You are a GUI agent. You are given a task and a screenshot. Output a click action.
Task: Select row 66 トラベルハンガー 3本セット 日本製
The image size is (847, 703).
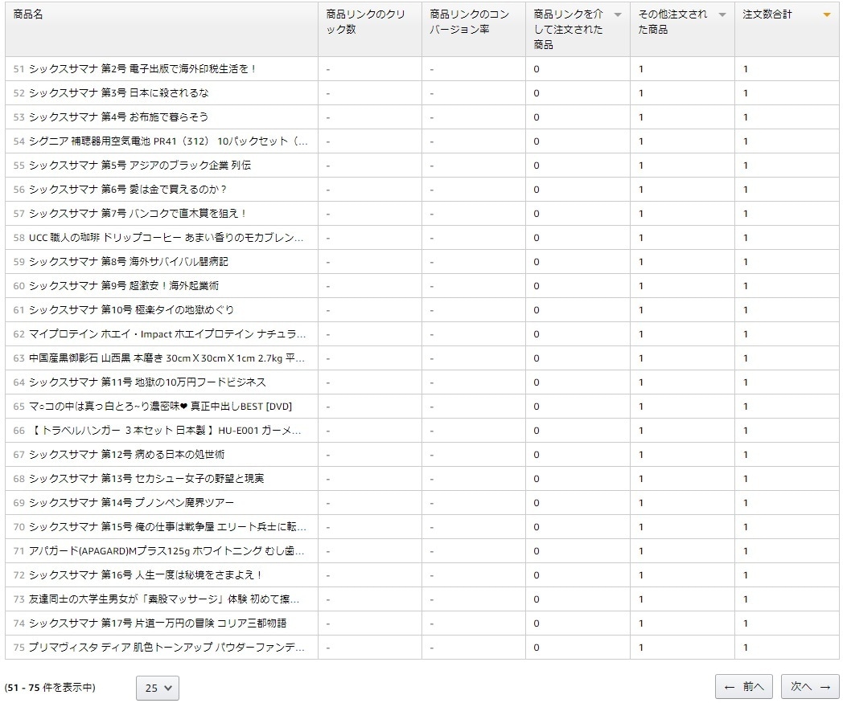(x=421, y=431)
